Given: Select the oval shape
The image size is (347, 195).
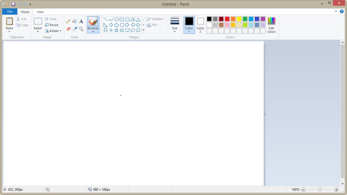Looking at the screenshot, I should [116, 19].
